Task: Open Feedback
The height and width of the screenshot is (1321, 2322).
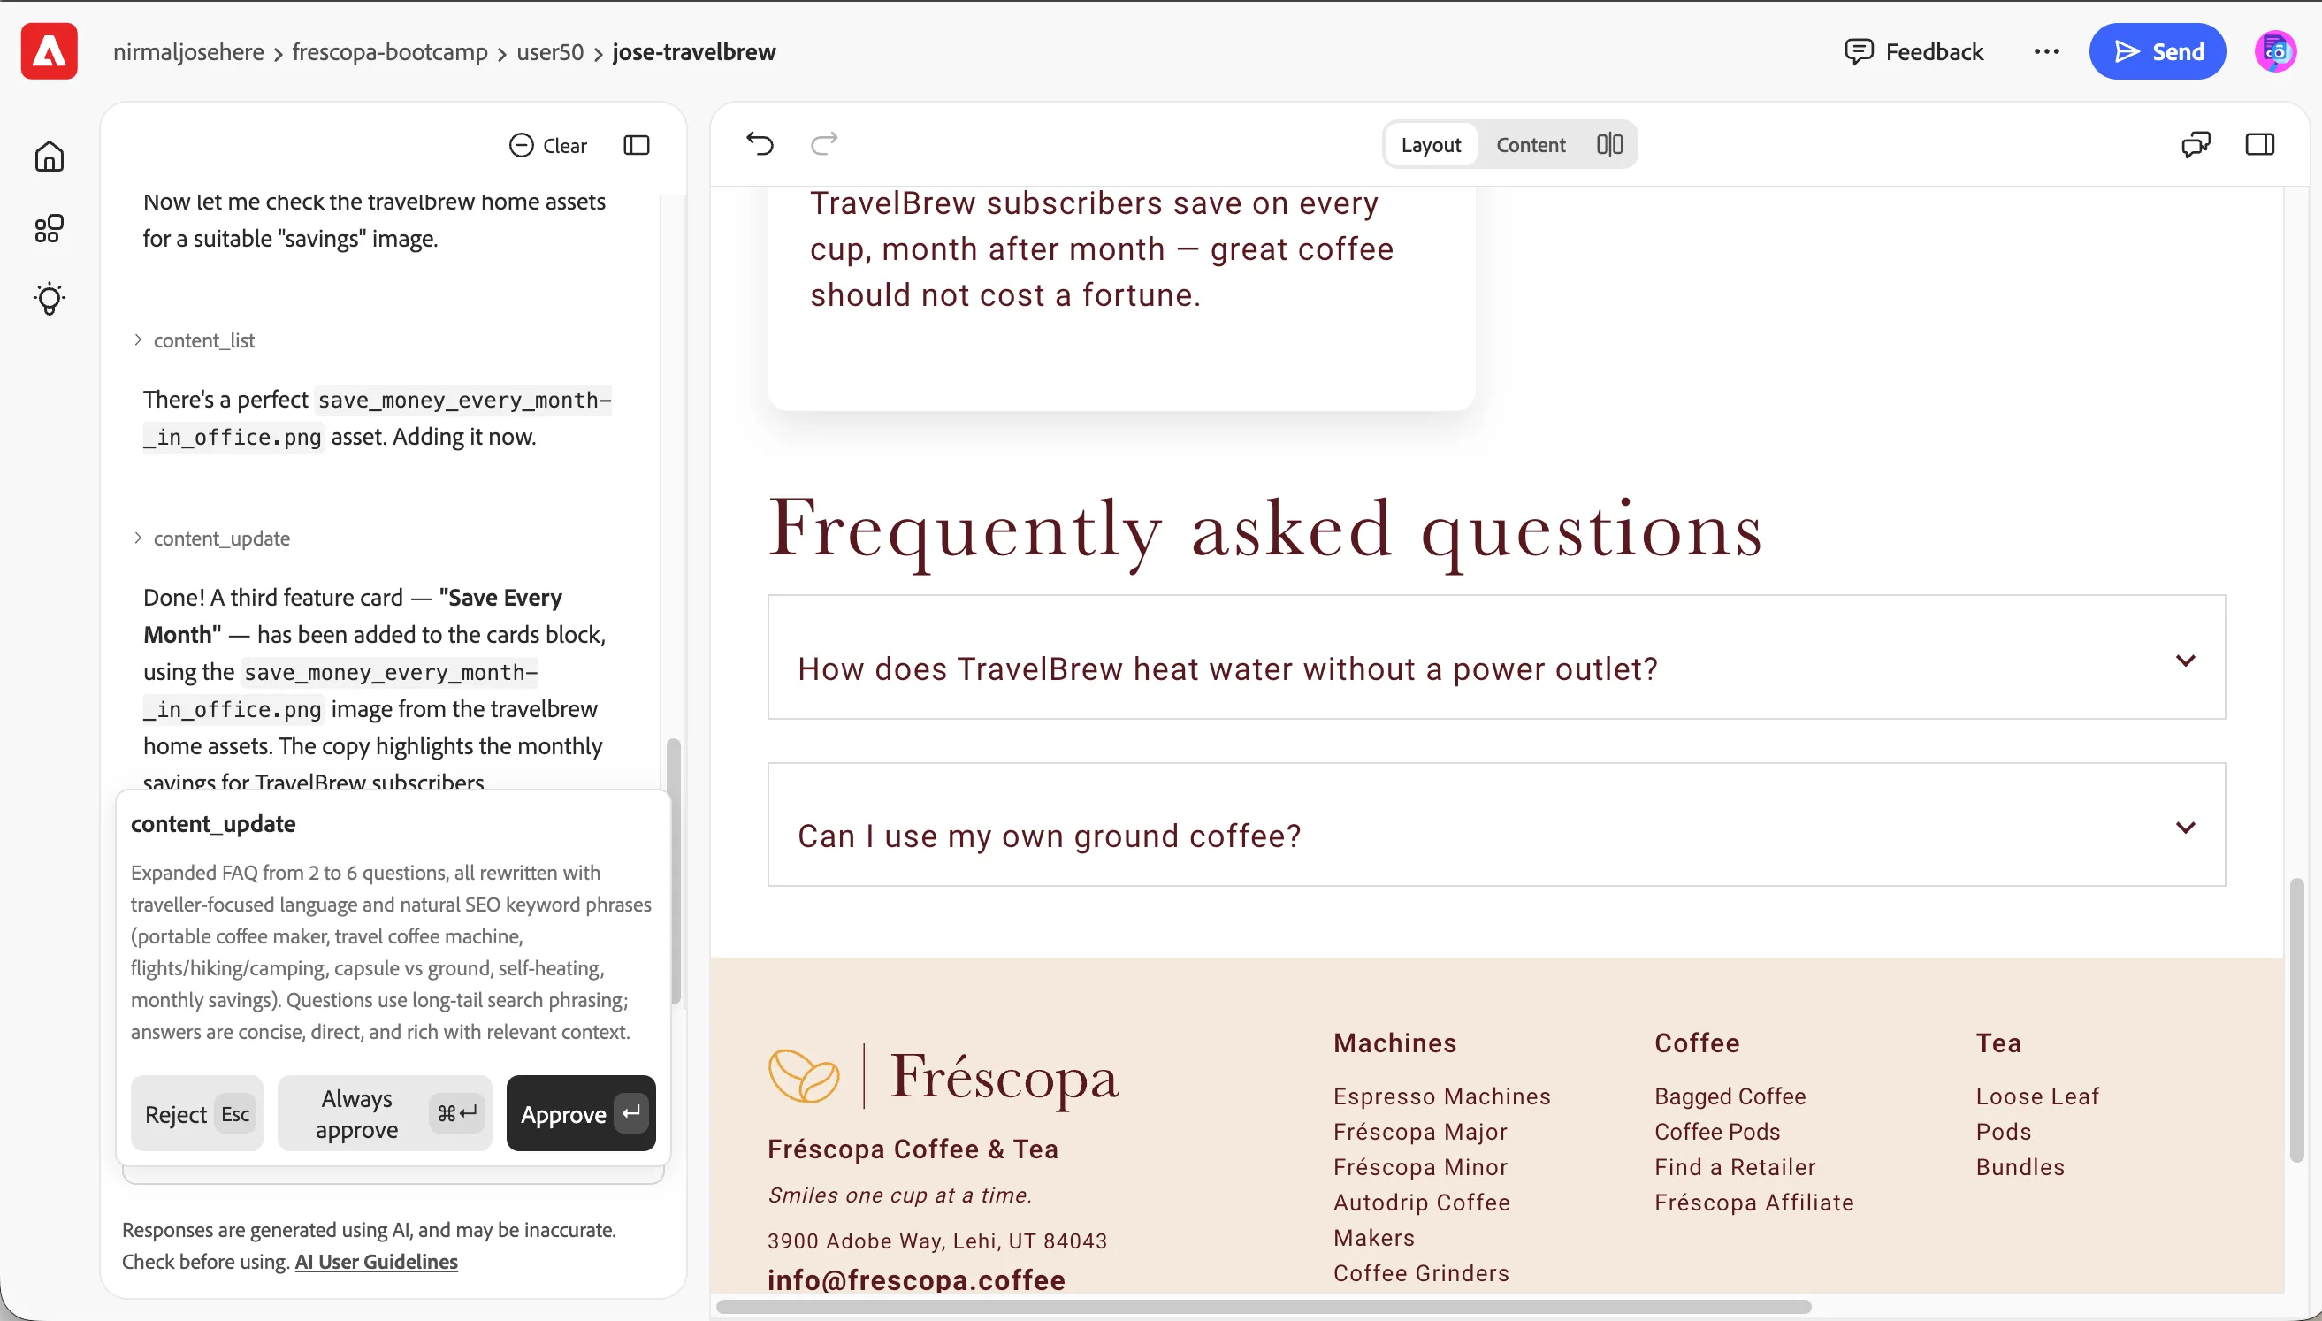Action: [1913, 51]
